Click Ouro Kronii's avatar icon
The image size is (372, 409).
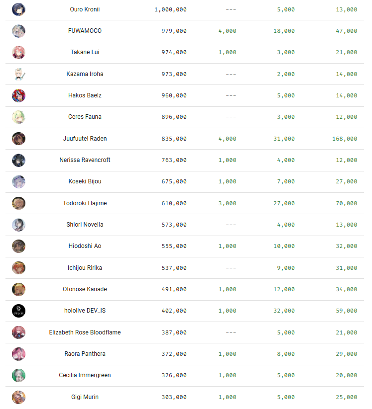pos(18,9)
